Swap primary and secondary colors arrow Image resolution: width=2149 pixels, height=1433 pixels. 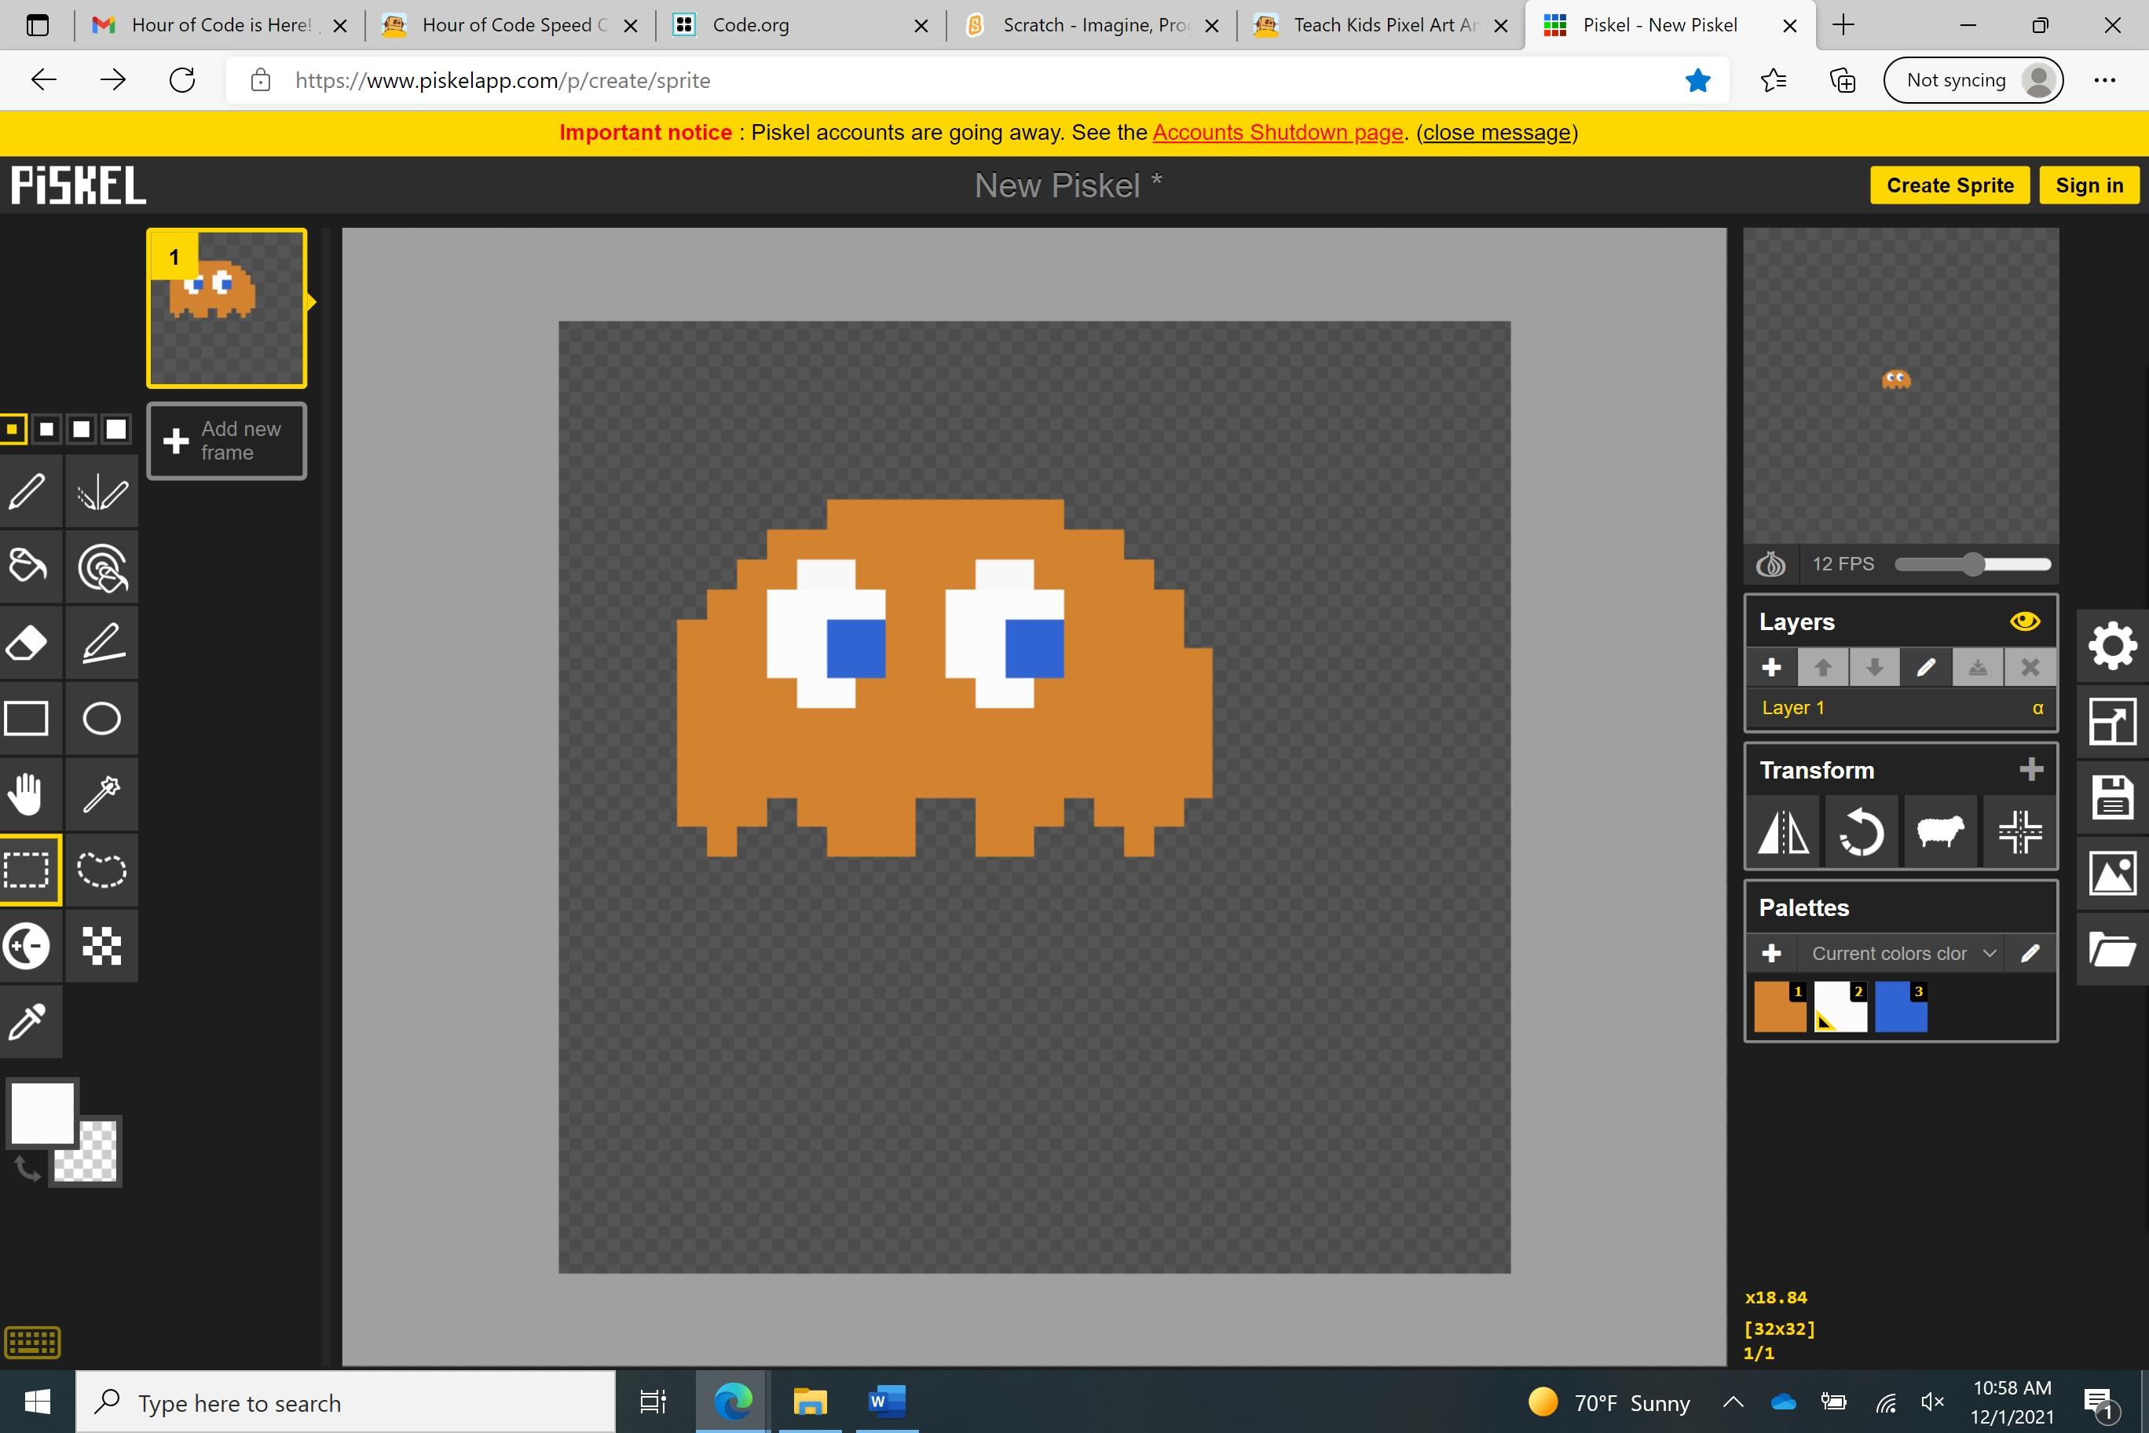(x=27, y=1168)
